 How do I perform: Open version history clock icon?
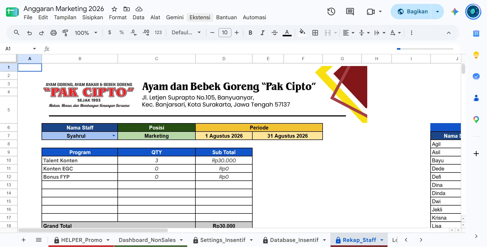(331, 12)
